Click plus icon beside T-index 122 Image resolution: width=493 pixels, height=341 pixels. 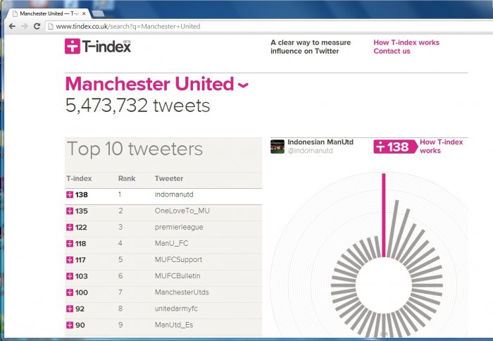[70, 227]
